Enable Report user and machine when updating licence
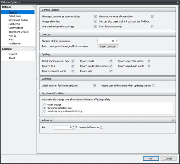 pos(153,86)
